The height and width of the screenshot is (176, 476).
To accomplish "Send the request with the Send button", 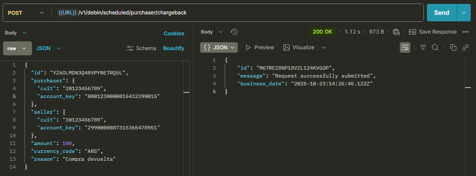I will pos(442,13).
